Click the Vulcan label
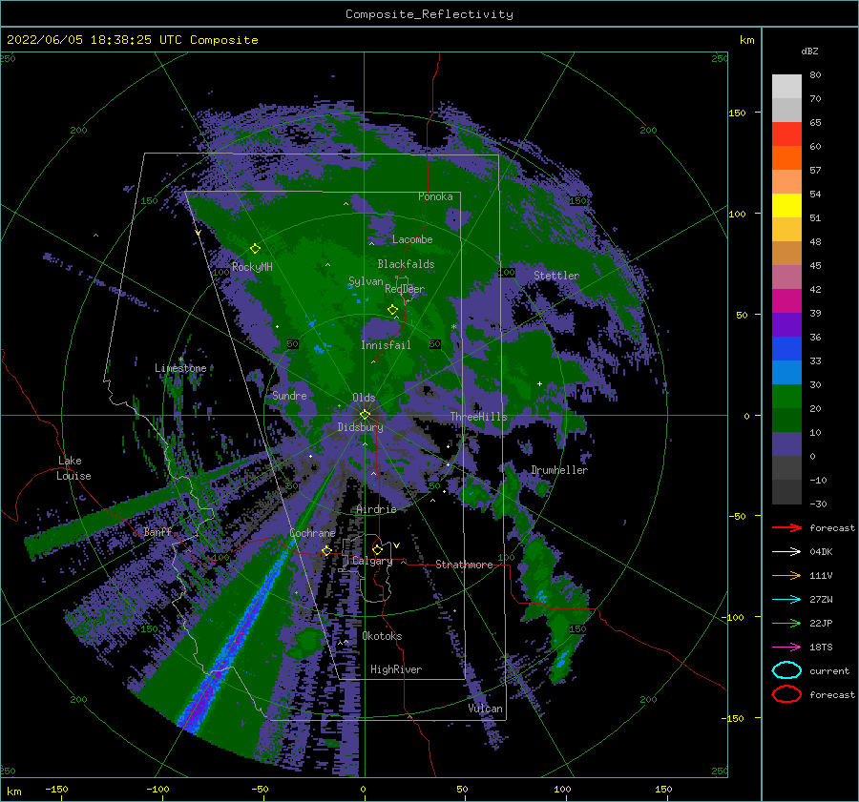This screenshot has width=859, height=802. tap(486, 709)
